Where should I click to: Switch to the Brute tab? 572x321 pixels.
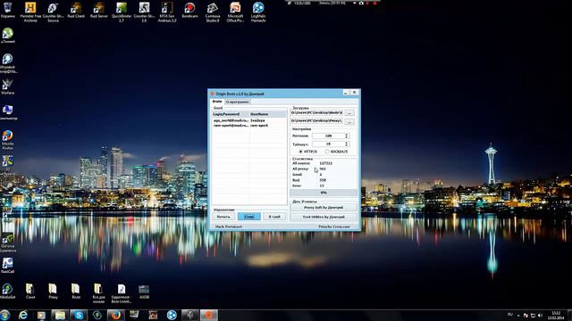point(217,102)
